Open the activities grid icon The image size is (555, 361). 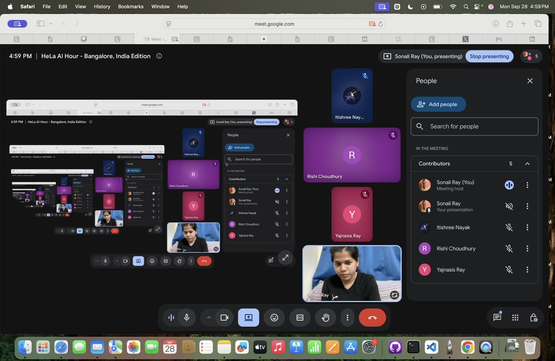tap(515, 317)
